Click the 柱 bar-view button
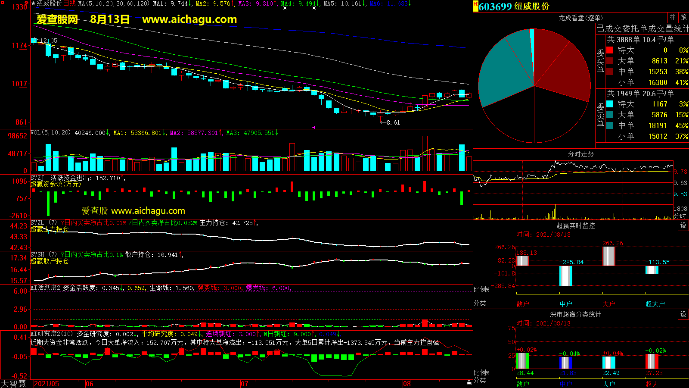The height and width of the screenshot is (388, 689). (x=673, y=18)
